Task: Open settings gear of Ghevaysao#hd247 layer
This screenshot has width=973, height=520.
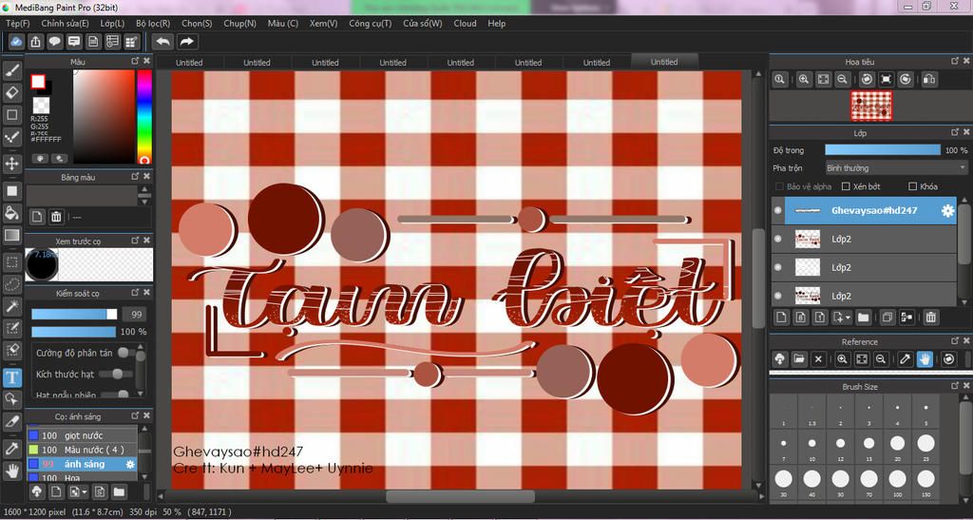Action: click(947, 211)
